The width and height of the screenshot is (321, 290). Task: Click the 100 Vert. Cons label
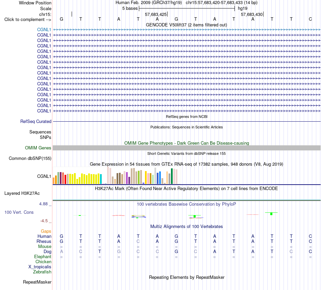[19, 212]
